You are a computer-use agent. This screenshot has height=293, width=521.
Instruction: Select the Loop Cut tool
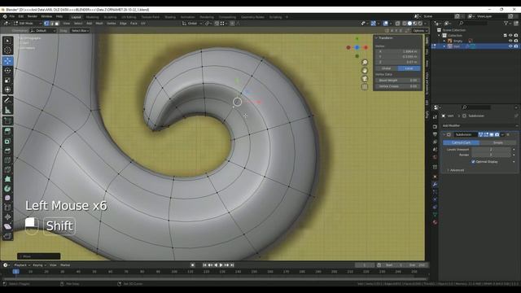[x=7, y=160]
